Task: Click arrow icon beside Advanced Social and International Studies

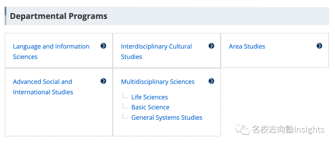Action: [x=103, y=81]
